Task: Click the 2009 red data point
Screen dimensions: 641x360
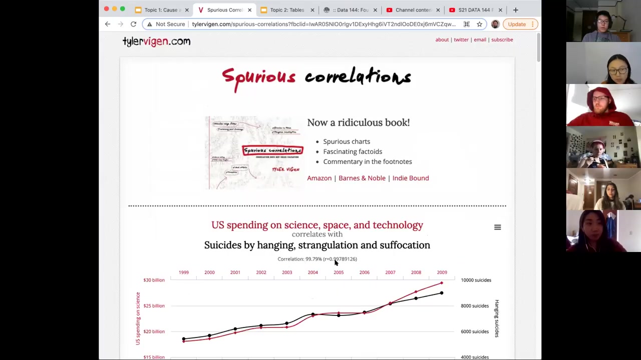Action: tap(442, 283)
